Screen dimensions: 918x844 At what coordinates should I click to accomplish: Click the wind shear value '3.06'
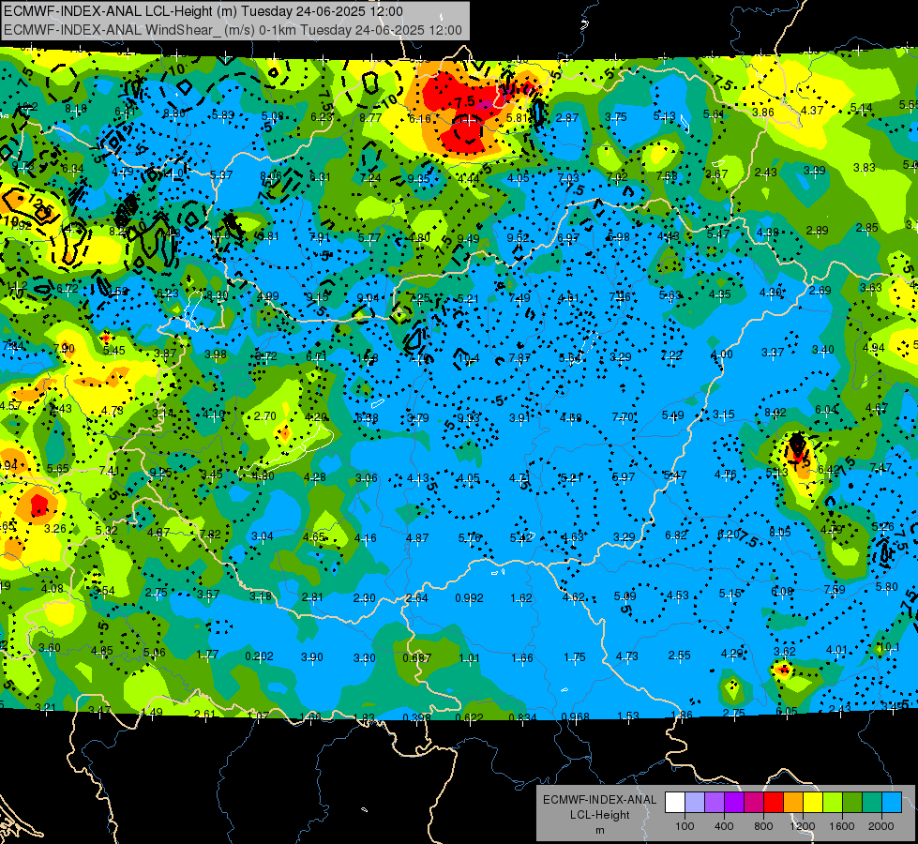[x=367, y=477]
